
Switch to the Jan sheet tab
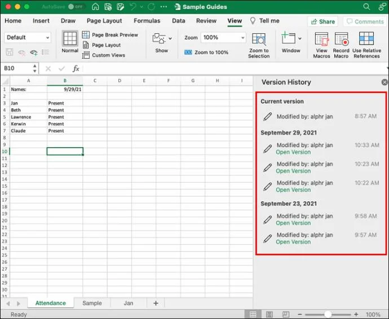click(129, 303)
